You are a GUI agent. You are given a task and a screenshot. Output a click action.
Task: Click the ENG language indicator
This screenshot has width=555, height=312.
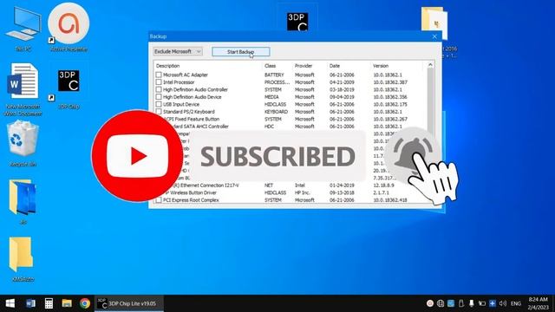(516, 303)
